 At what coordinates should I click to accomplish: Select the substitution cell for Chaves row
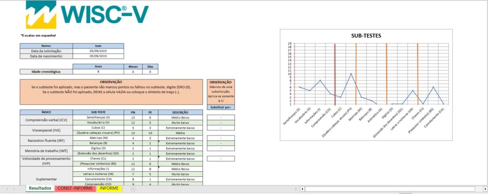[x=221, y=158]
